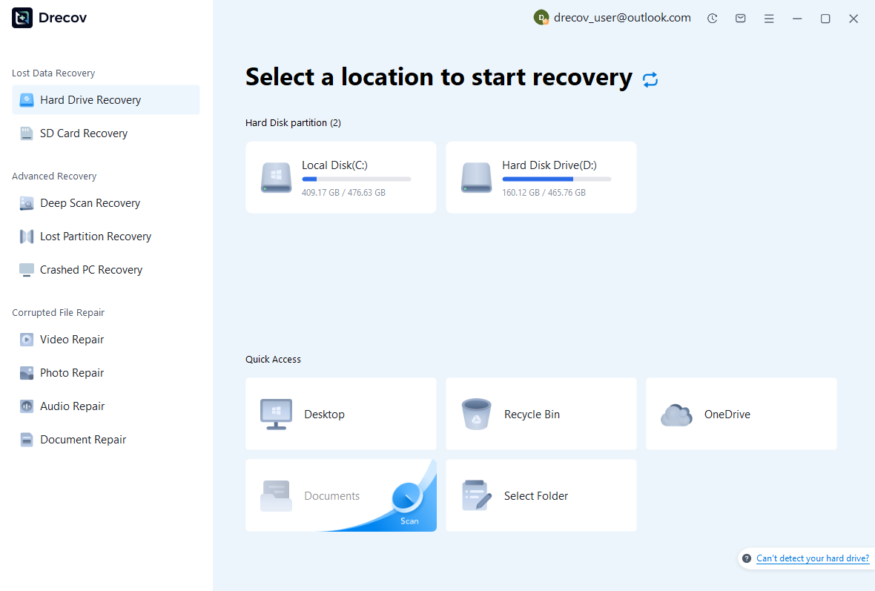The height and width of the screenshot is (591, 875).
Task: Click the Deep Scan Recovery icon
Action: tap(26, 203)
